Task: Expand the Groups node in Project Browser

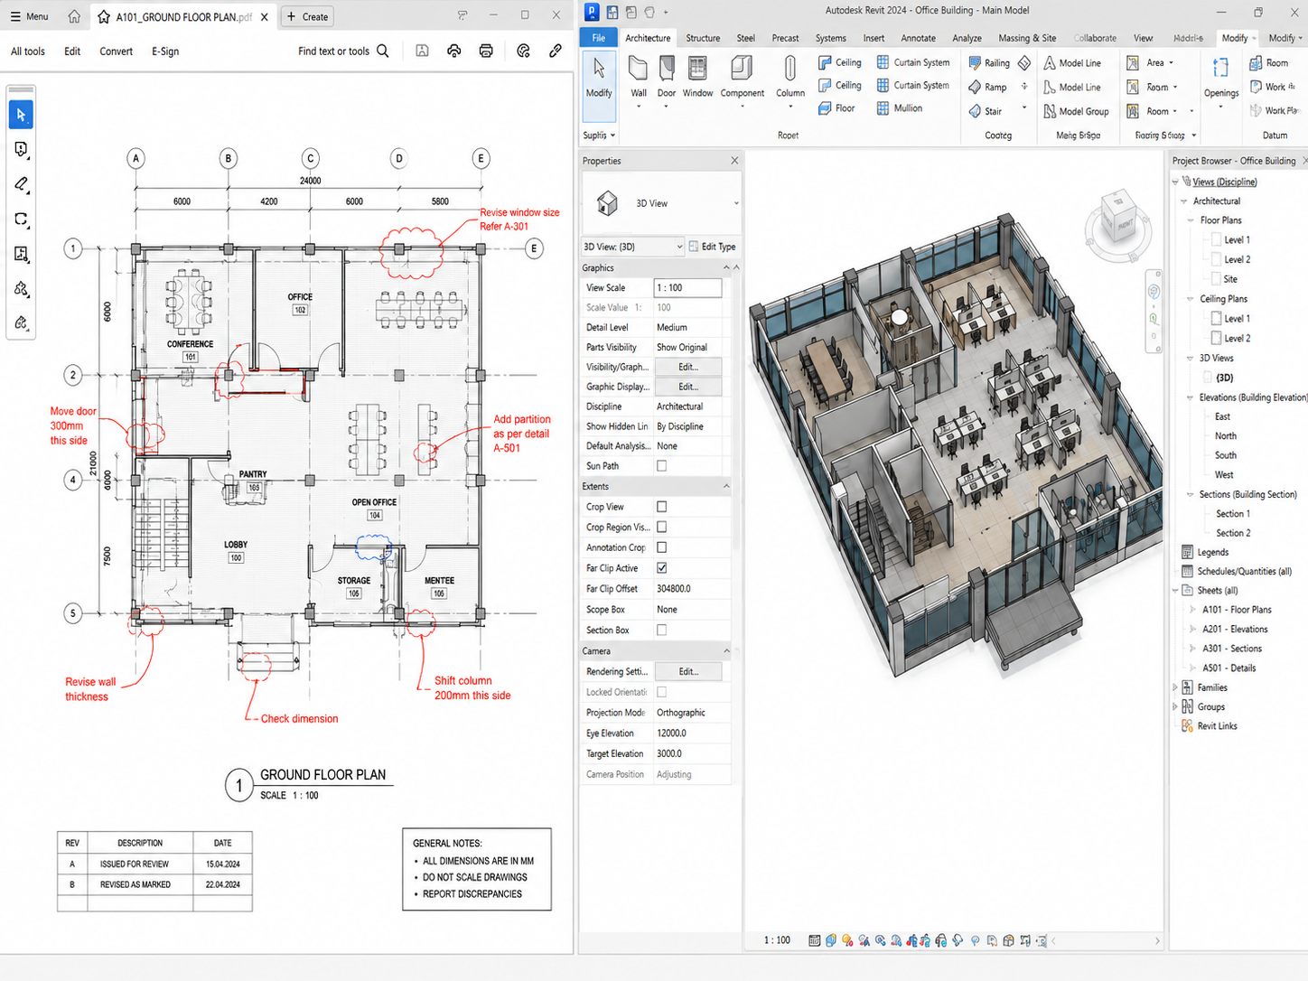Action: 1175,706
